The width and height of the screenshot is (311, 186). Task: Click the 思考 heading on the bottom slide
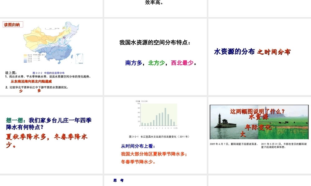pyautogui.click(x=118, y=180)
